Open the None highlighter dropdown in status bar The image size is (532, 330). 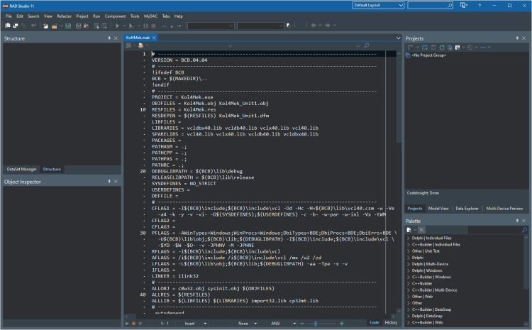[x=255, y=324]
